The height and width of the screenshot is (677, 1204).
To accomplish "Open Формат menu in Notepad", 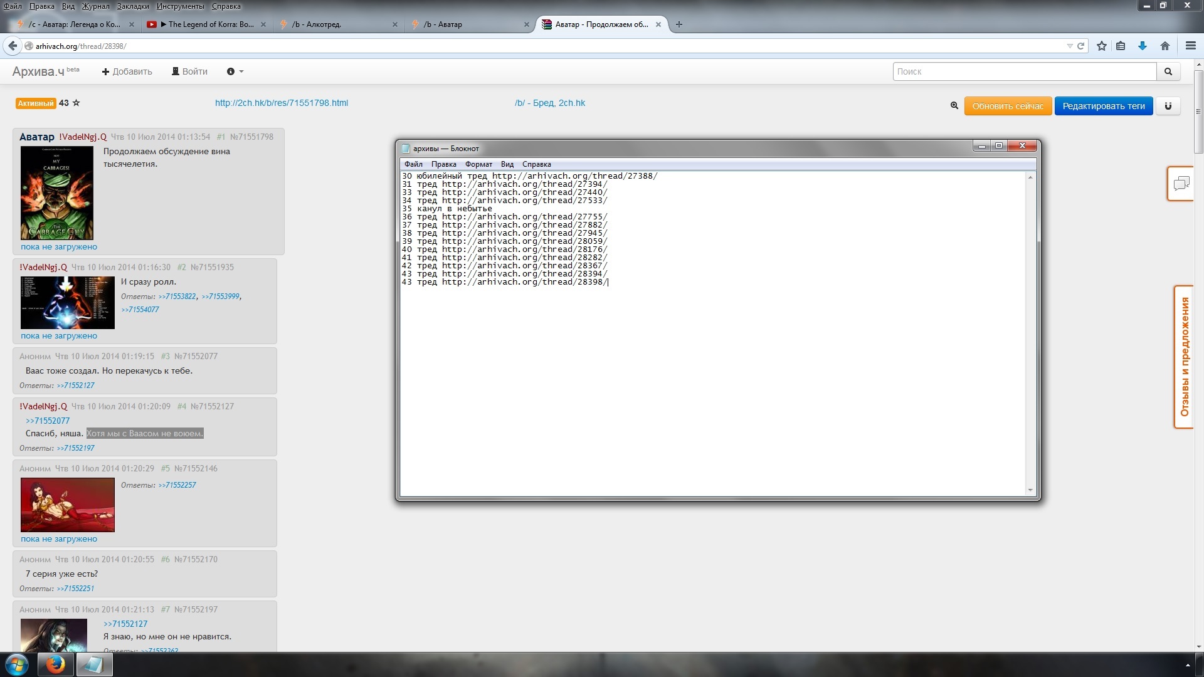I will (x=478, y=164).
